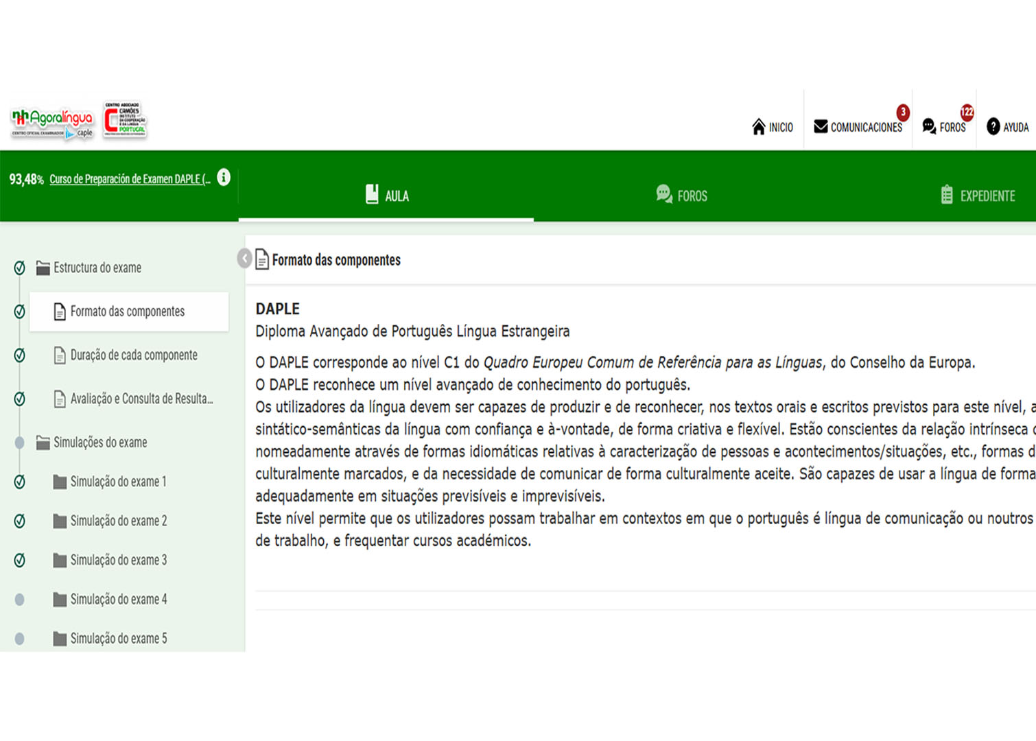
Task: Click the DAPLE heading in the content
Action: (278, 309)
